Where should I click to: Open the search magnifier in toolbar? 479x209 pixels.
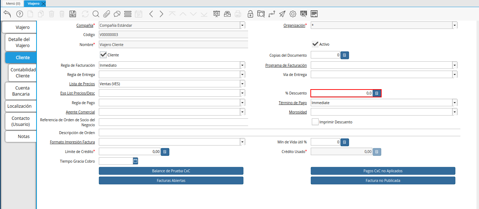[x=96, y=14]
